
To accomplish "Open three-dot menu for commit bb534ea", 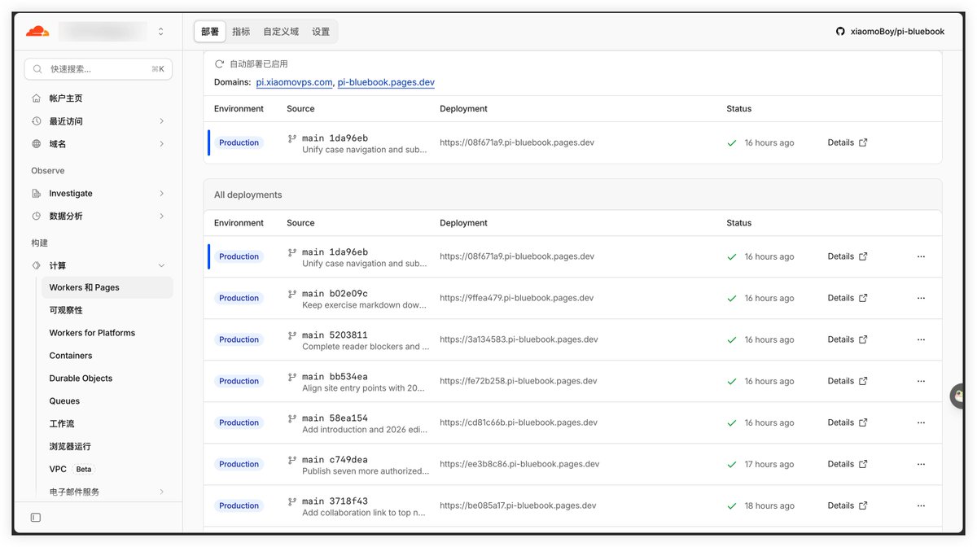I will [x=921, y=381].
